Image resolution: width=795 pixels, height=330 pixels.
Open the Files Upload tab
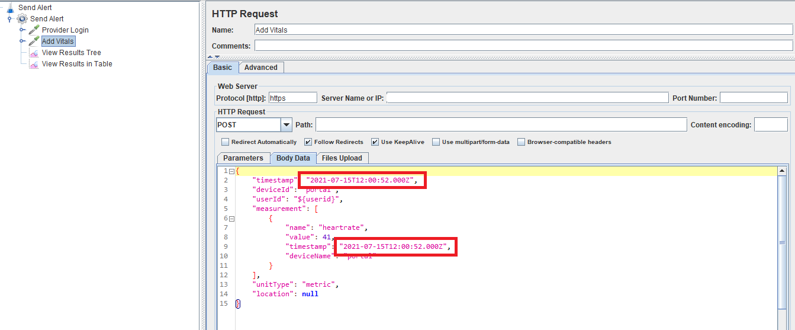[342, 158]
